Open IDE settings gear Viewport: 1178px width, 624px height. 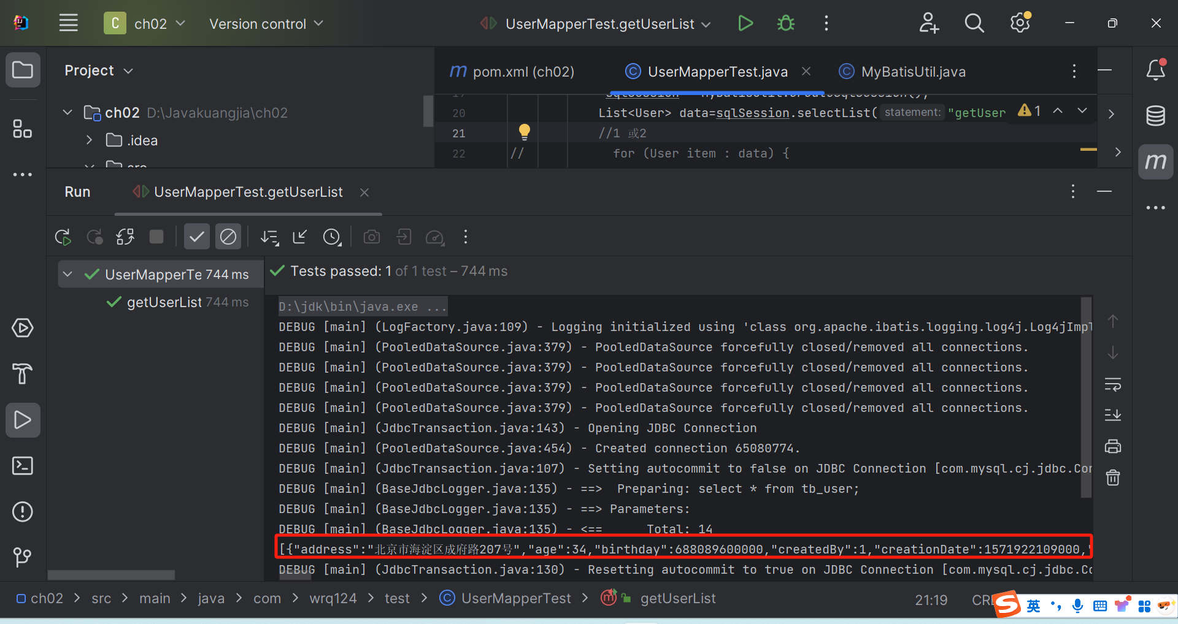[x=1020, y=23]
